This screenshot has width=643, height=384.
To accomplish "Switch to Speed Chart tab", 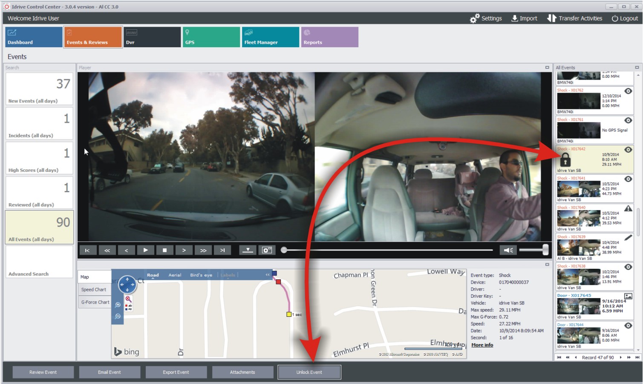I will (95, 290).
